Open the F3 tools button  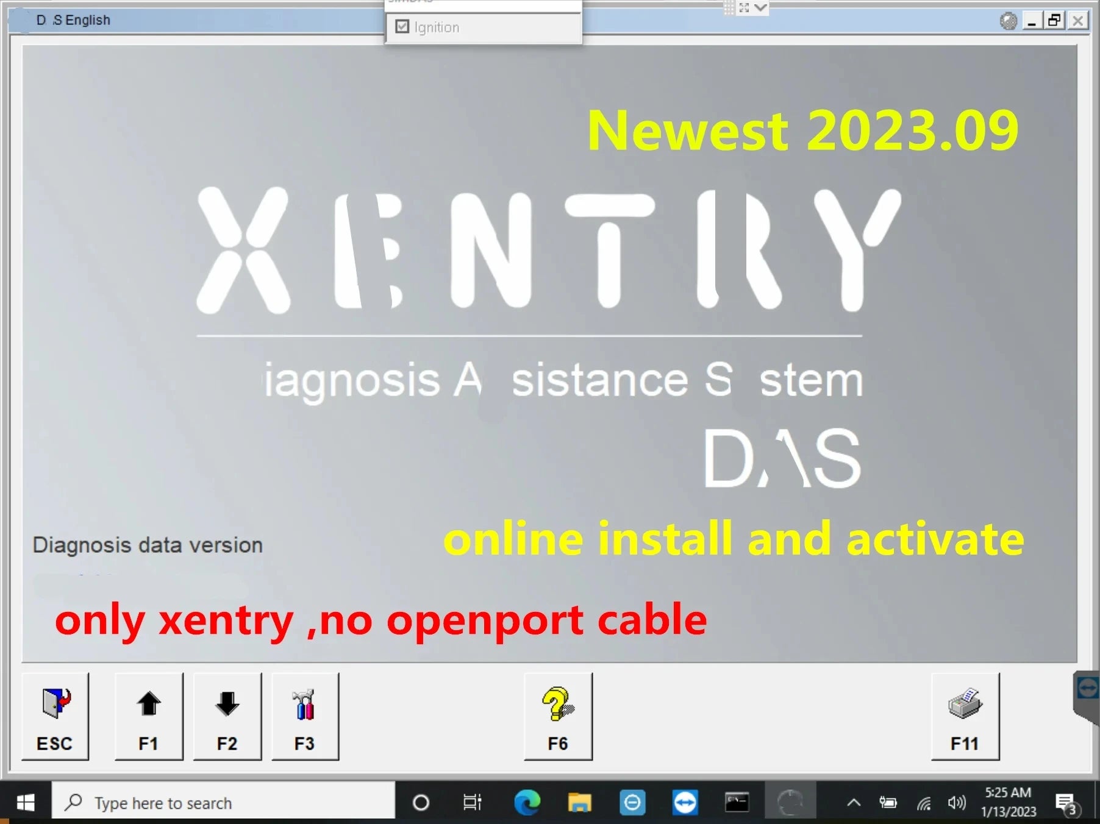(x=304, y=716)
